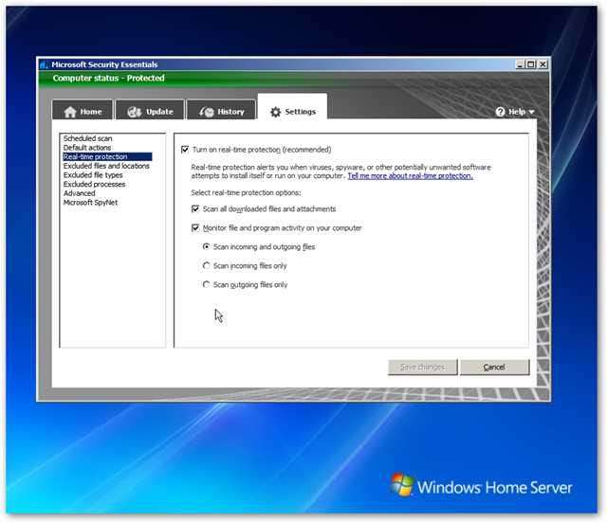Viewport: 607px width, 523px height.
Task: Open the History tab
Action: coord(221,110)
